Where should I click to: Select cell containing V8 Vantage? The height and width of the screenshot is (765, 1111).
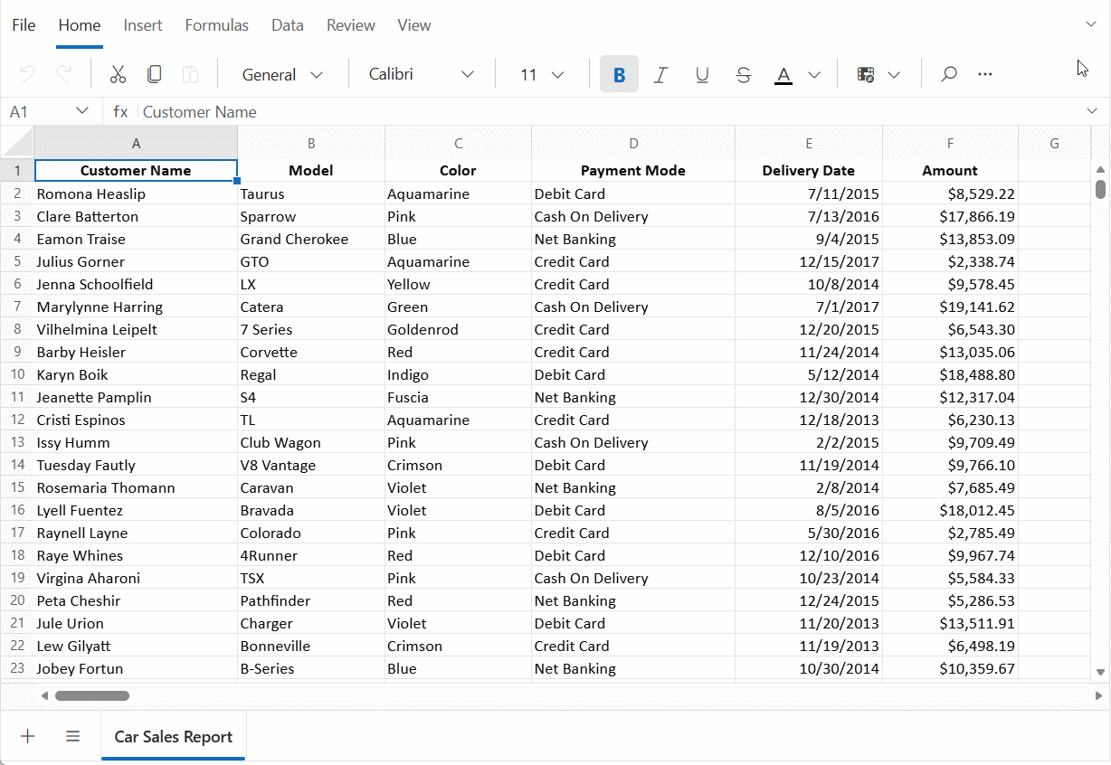click(311, 465)
